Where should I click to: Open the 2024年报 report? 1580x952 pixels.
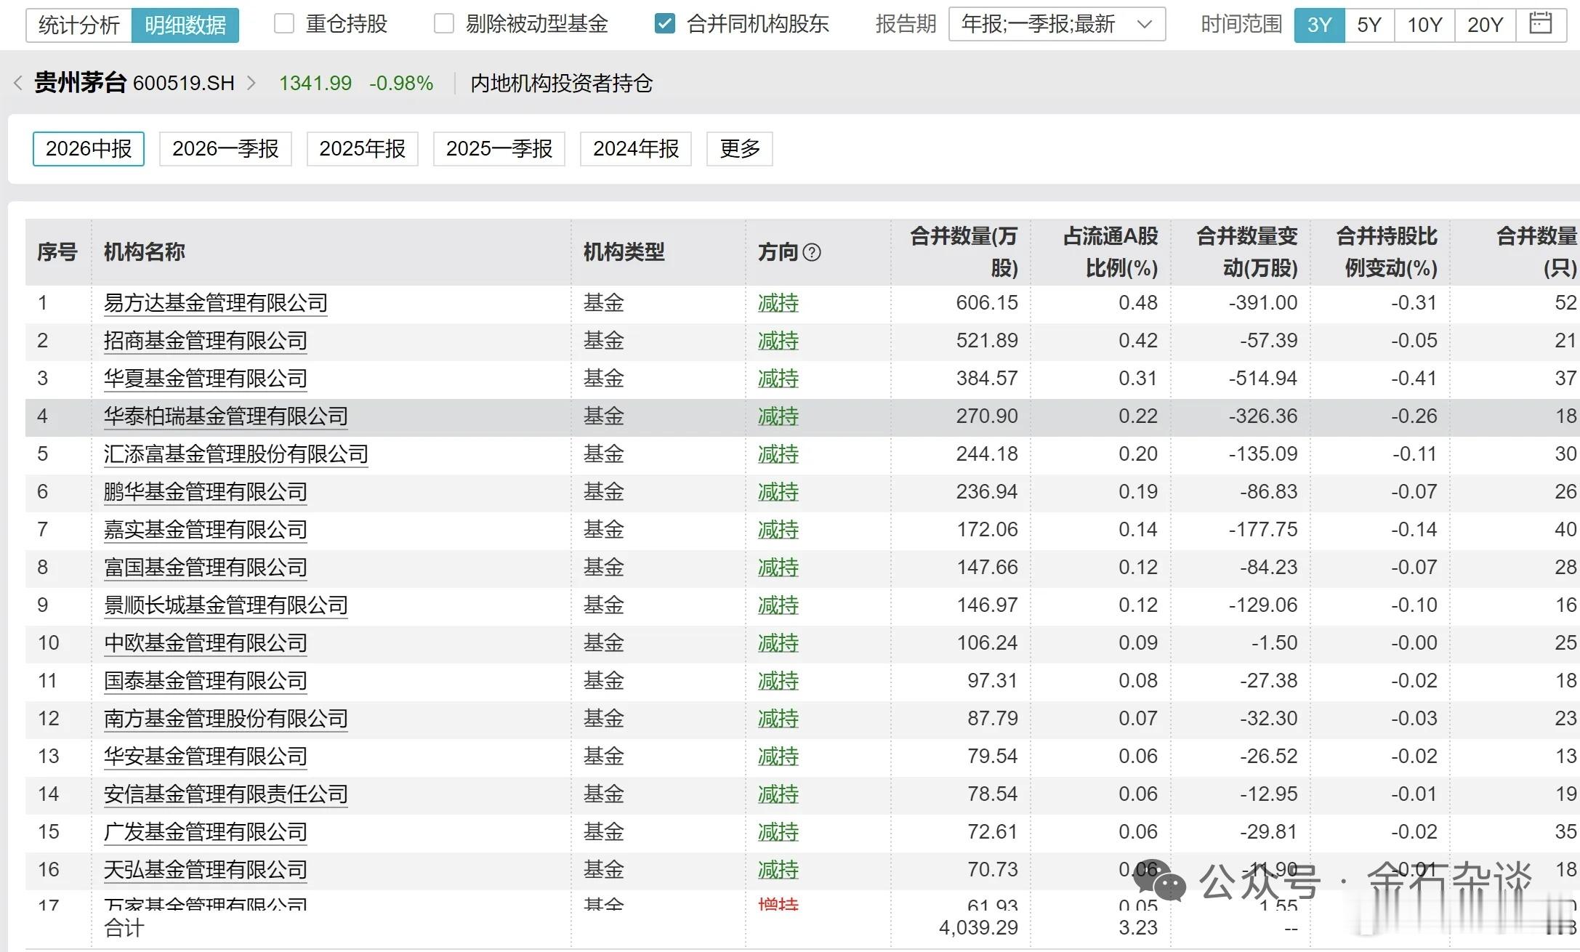(636, 148)
